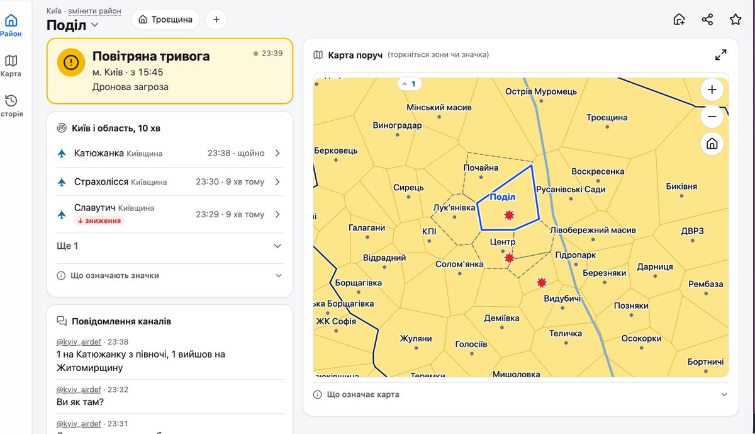Click the Виноградар zone label on map
This screenshot has width=755, height=434.
pos(397,125)
